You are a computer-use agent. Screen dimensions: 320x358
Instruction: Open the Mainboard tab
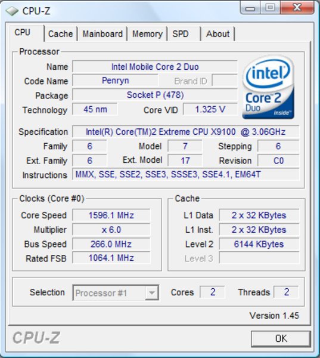tap(102, 34)
